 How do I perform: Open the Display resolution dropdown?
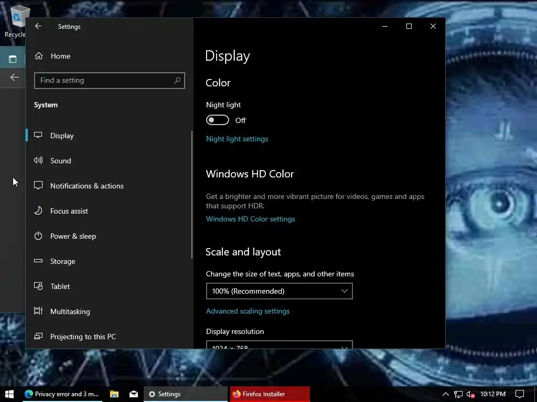pyautogui.click(x=279, y=344)
